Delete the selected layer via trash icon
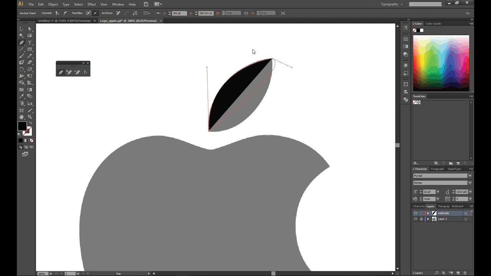The width and height of the screenshot is (491, 276). (465, 273)
